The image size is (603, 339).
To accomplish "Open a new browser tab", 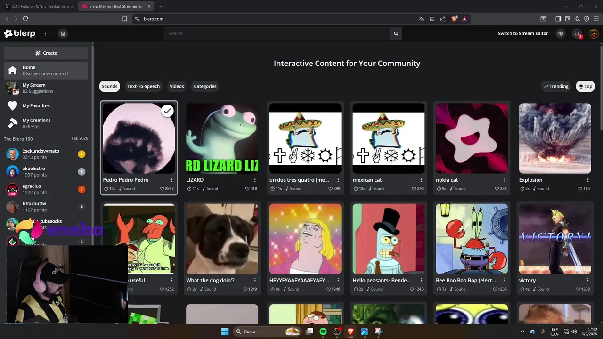I will coord(161,6).
